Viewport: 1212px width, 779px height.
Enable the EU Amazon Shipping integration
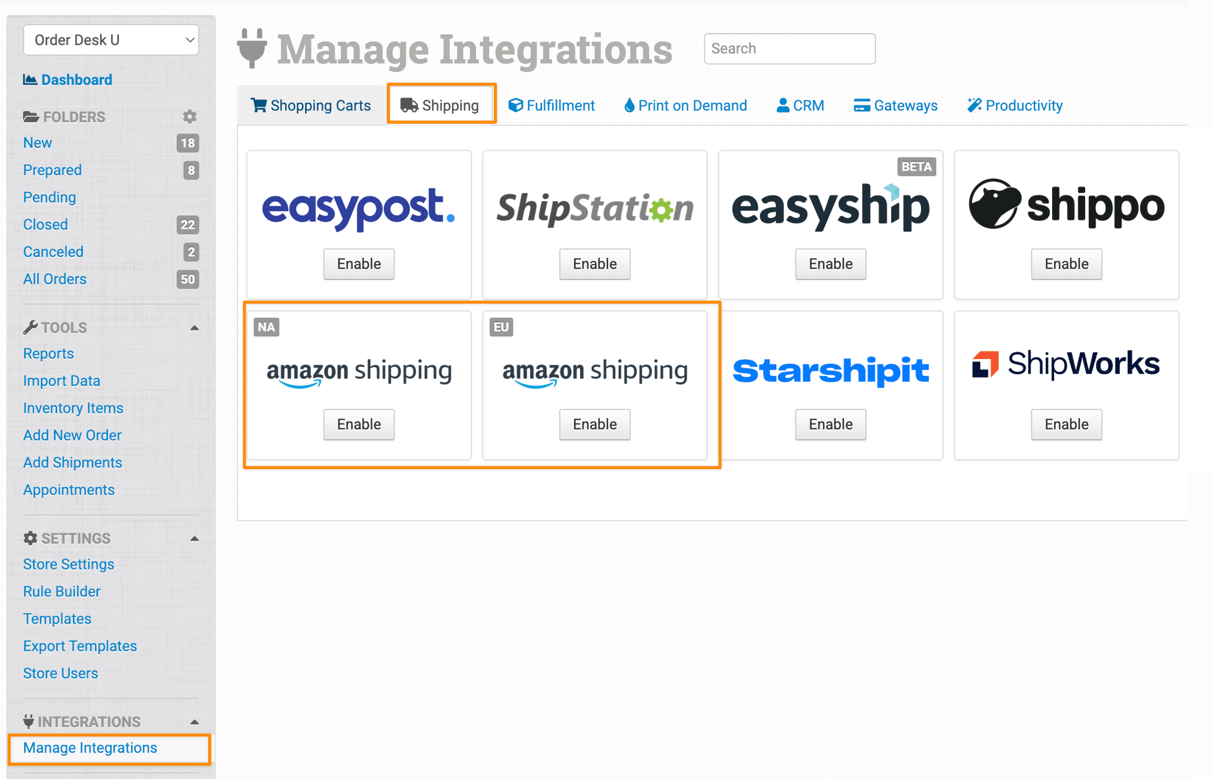(595, 424)
